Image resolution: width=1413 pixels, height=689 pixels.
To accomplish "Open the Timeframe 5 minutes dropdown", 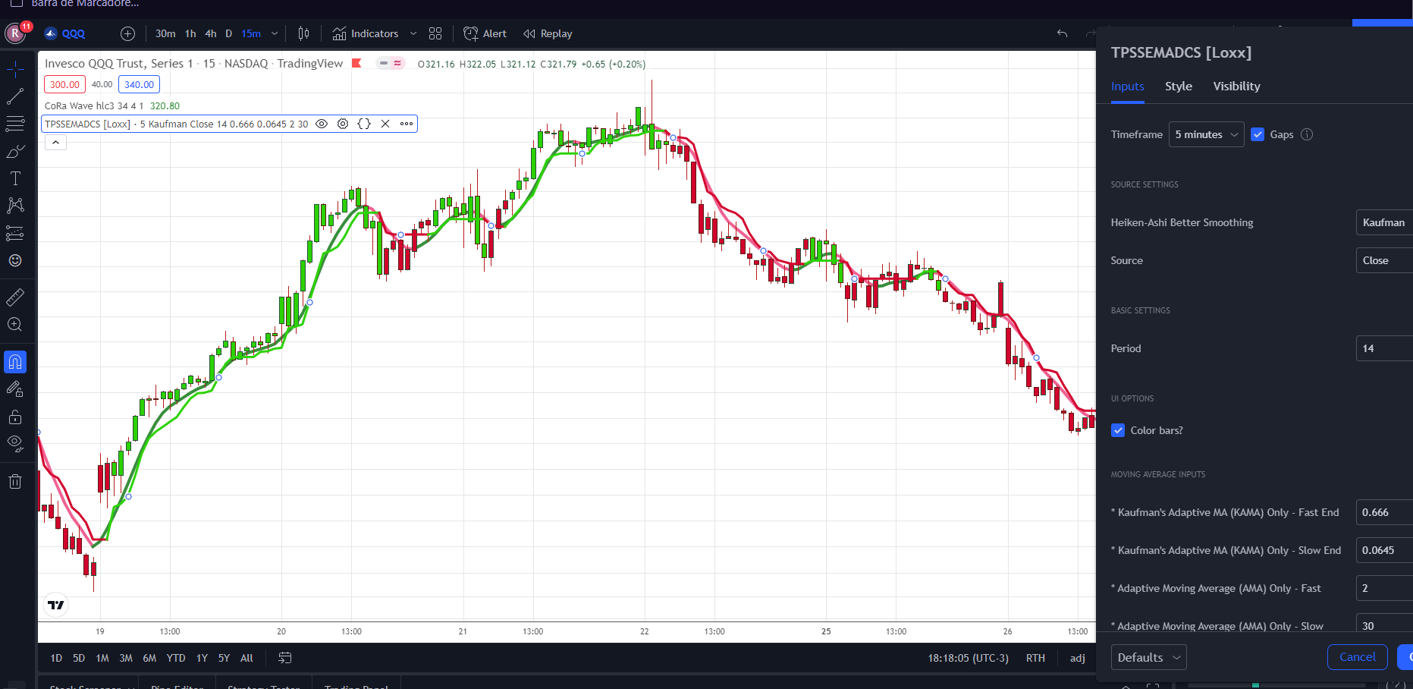I will tap(1206, 134).
